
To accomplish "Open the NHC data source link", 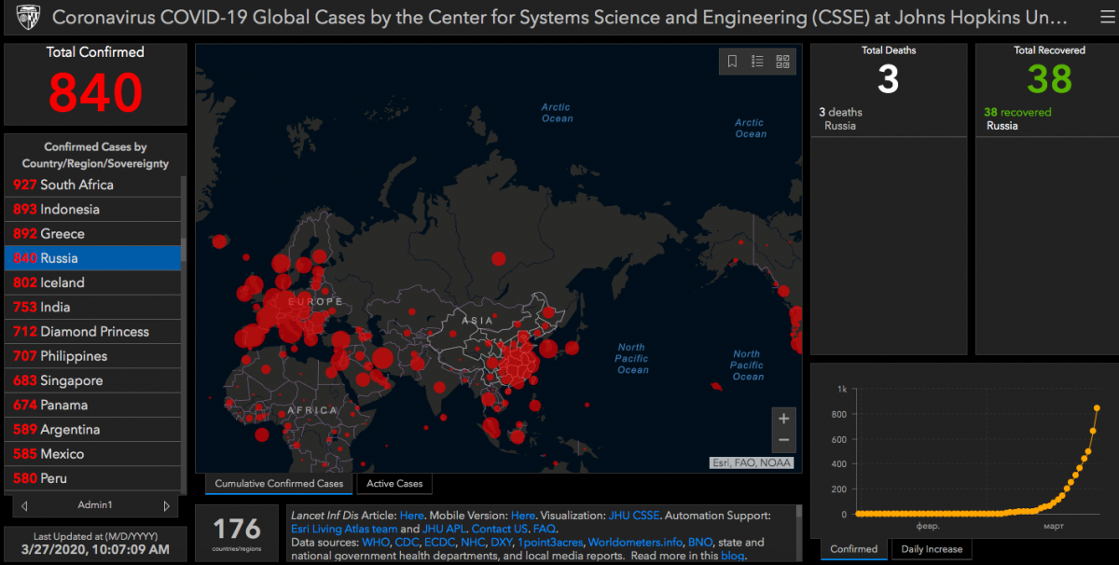I will tap(473, 542).
